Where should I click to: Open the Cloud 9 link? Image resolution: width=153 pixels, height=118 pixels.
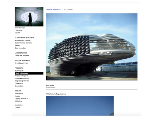(x=17, y=33)
